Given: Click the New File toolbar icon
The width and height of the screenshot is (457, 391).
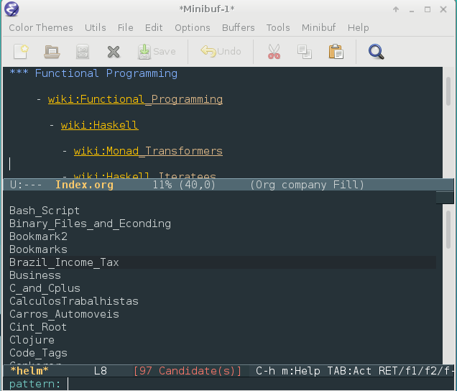Looking at the screenshot, I should click(x=21, y=52).
